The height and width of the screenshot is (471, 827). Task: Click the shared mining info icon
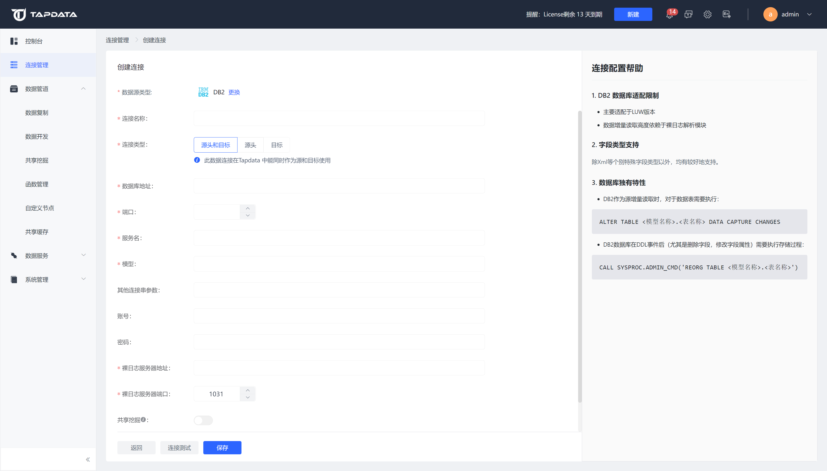[143, 420]
